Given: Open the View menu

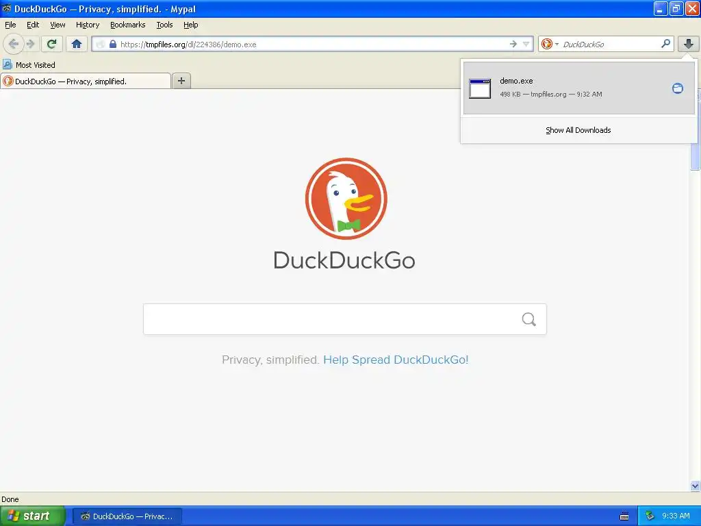Looking at the screenshot, I should pyautogui.click(x=58, y=25).
